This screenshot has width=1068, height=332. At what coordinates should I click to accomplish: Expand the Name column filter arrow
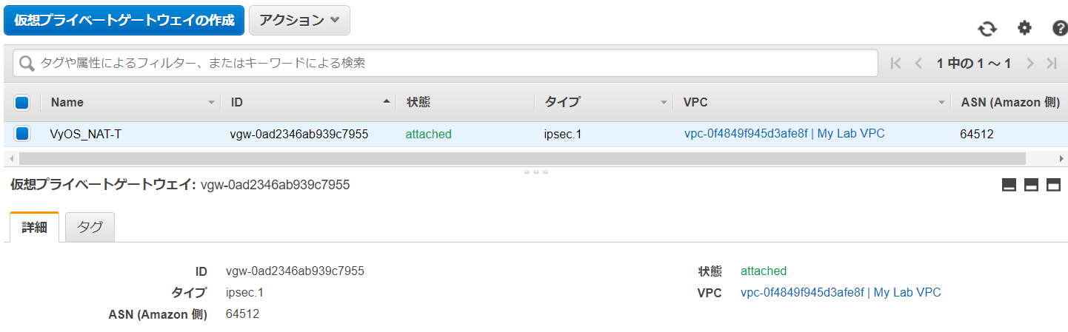[x=211, y=103]
